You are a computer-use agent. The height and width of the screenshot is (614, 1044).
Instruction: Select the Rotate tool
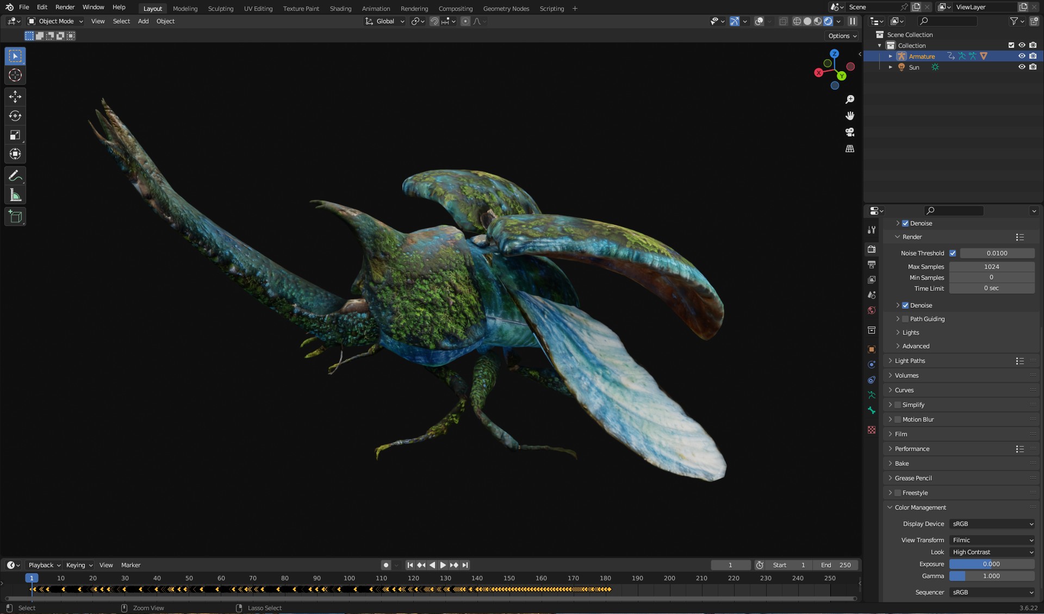pos(15,116)
